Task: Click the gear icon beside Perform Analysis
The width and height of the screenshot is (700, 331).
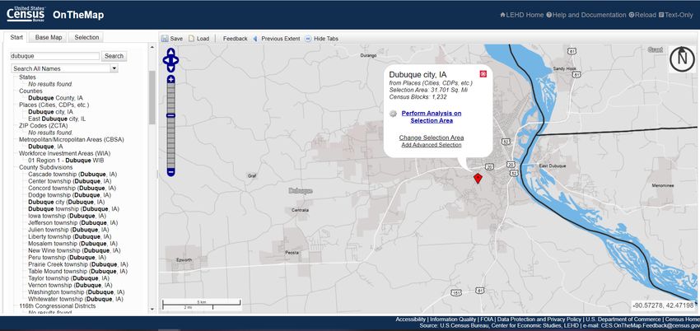Action: [393, 114]
